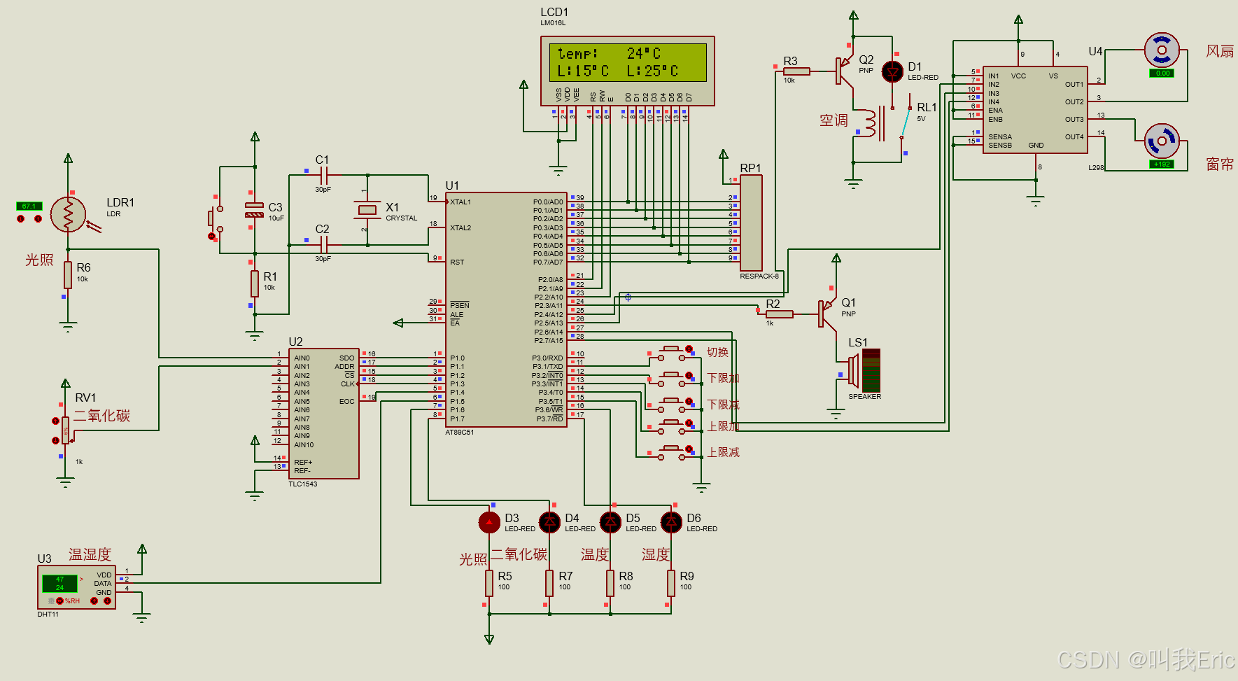Click LED D6 for 湿度

[x=671, y=522]
